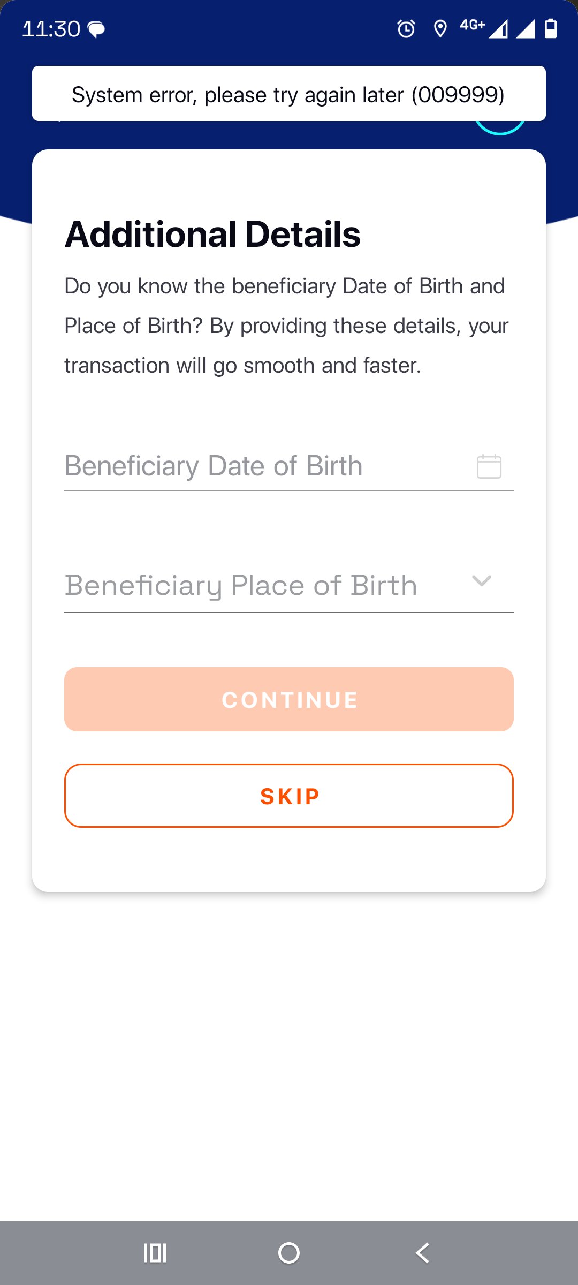578x1285 pixels.
Task: Tap the alarm clock status icon
Action: pos(406,29)
